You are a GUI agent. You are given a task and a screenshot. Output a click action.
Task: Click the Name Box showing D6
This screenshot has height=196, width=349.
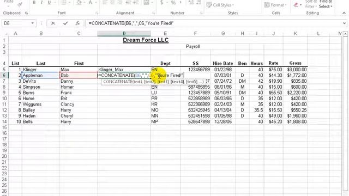(x=16, y=23)
